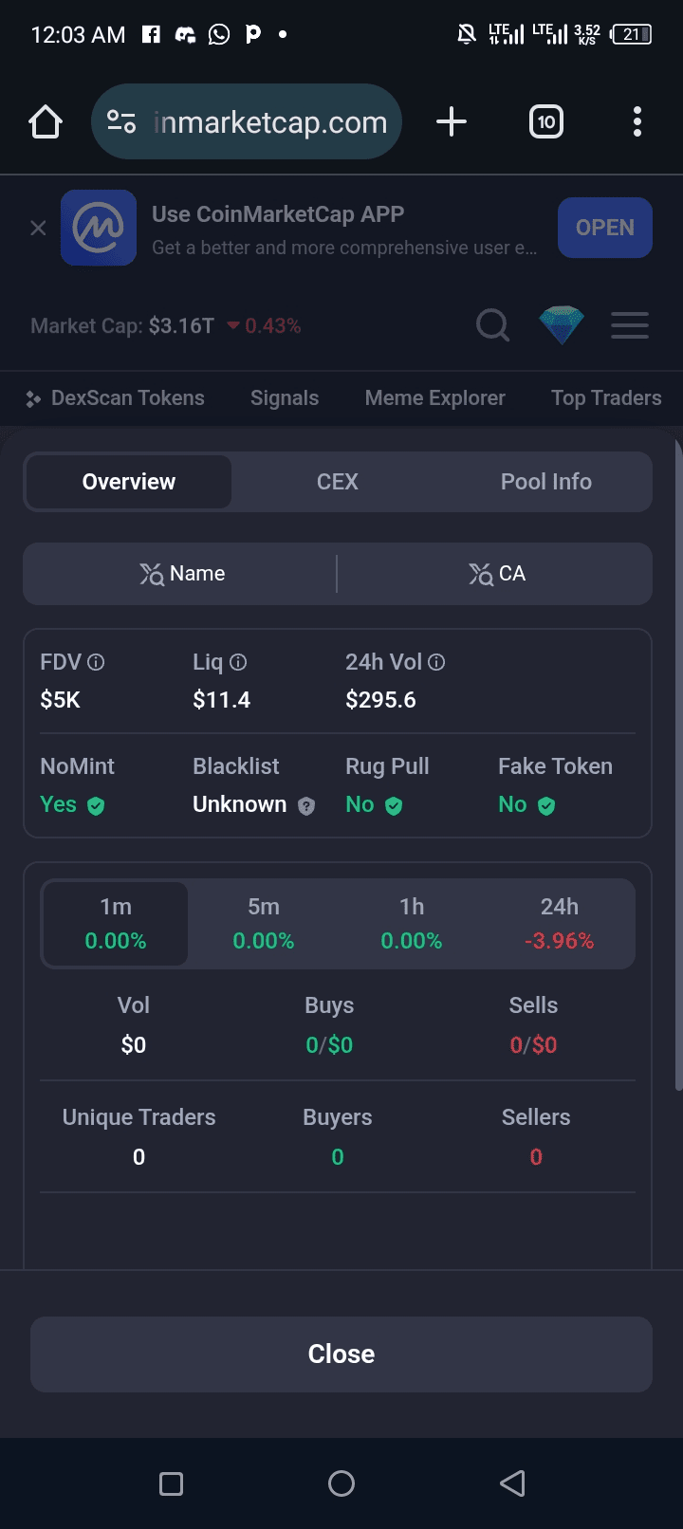Tap the OPEN app button

tap(604, 228)
